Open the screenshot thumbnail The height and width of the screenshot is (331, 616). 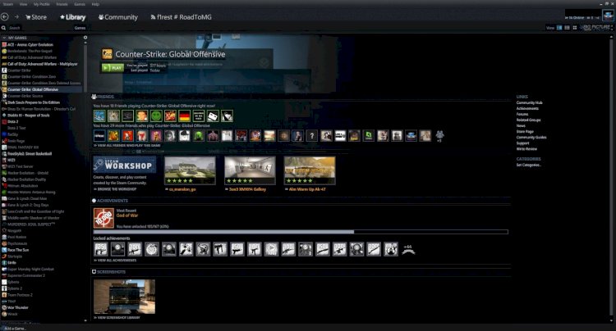[125, 297]
